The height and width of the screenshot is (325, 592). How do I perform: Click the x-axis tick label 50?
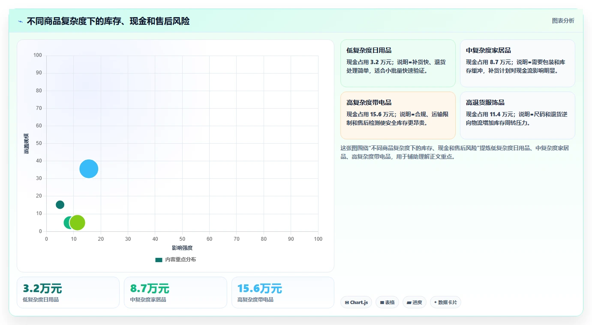click(x=182, y=239)
